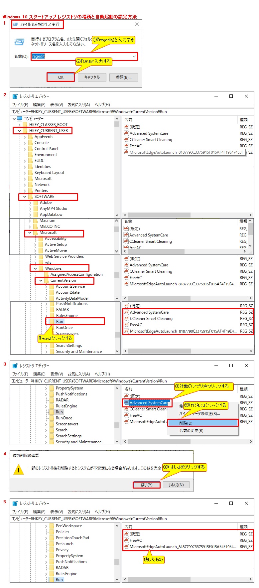Viewport: 259px width, 588px height.
Task: Click the yellow warning icon in the 値の削除の確認 dialog
Action: [18, 470]
